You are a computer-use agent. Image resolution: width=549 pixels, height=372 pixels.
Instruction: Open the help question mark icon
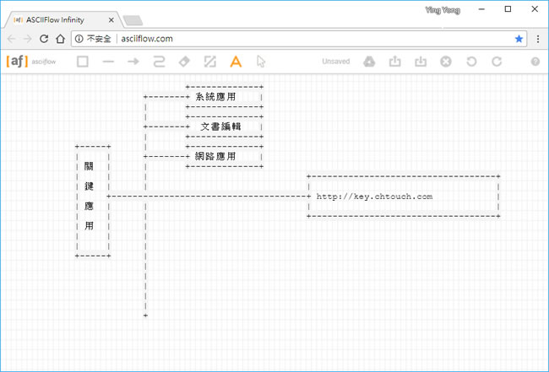[x=535, y=62]
